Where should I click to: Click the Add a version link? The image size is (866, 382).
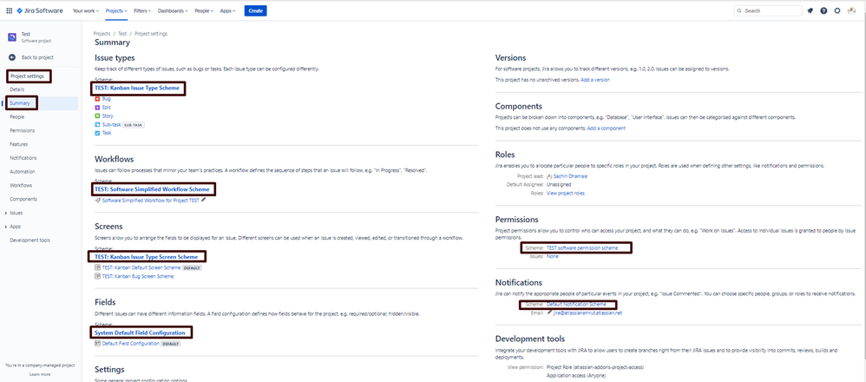coord(594,80)
